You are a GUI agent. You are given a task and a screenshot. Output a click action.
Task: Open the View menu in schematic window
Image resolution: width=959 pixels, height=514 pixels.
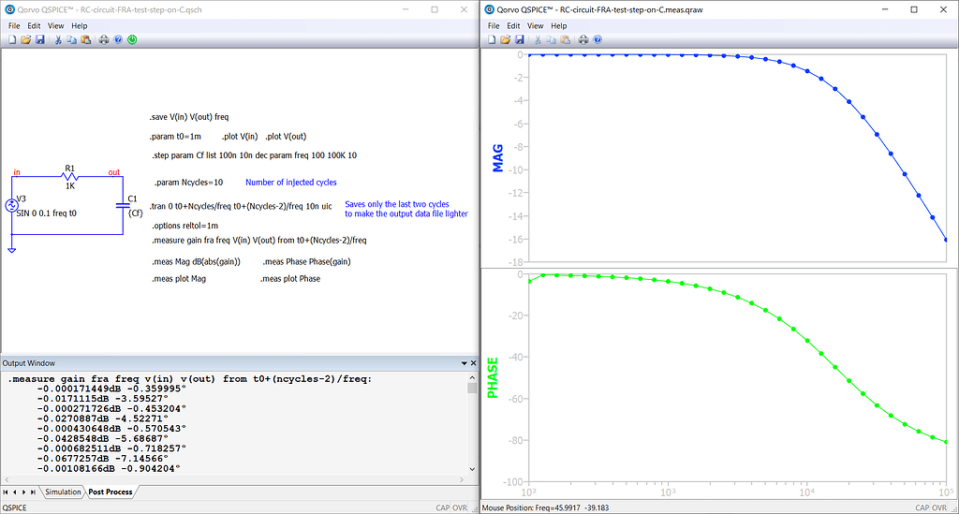[56, 26]
